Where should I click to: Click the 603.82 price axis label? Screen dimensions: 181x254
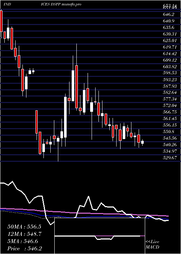click(x=170, y=66)
